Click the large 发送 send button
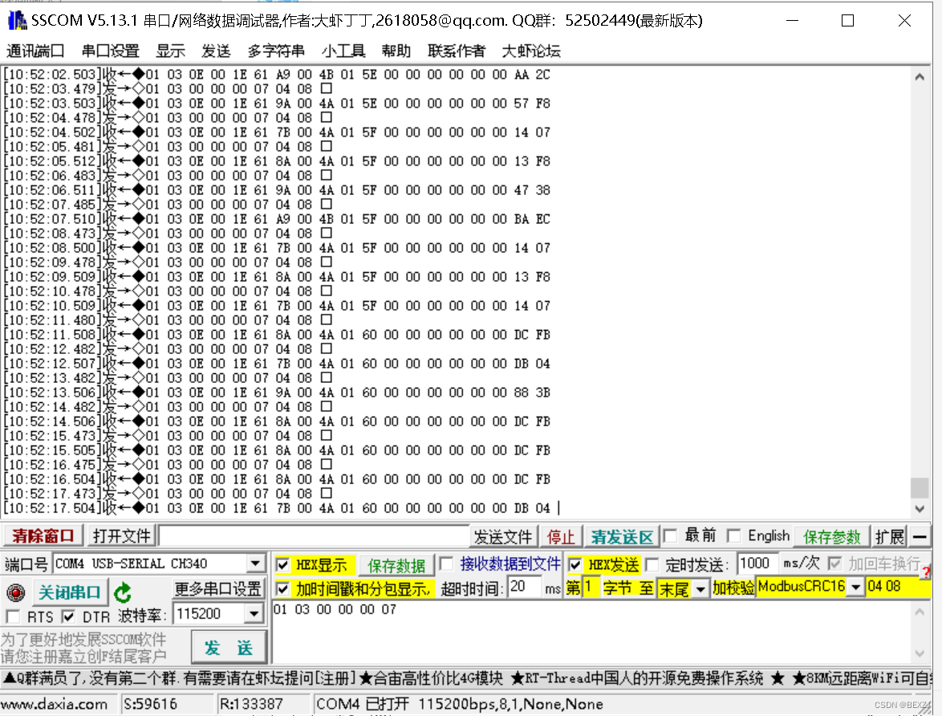The width and height of the screenshot is (942, 716). coord(229,648)
